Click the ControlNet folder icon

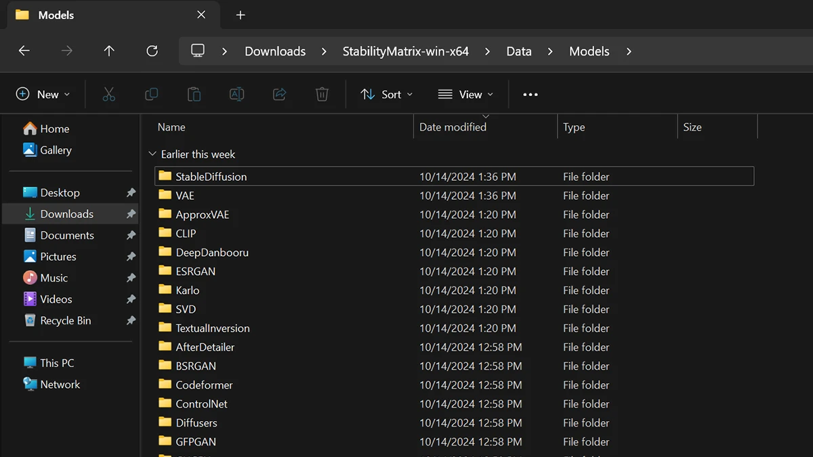click(165, 404)
